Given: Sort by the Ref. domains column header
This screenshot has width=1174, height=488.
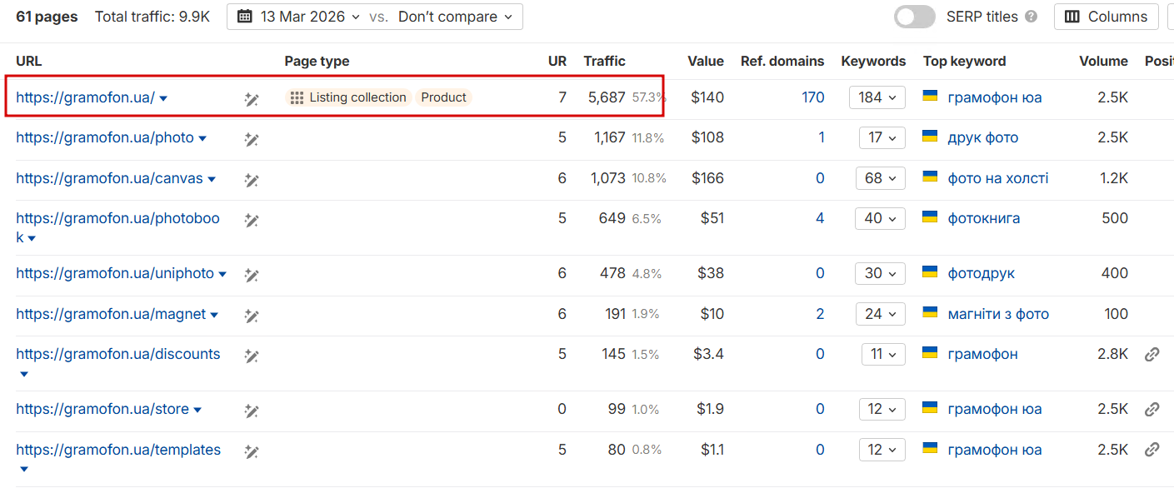Looking at the screenshot, I should click(782, 61).
